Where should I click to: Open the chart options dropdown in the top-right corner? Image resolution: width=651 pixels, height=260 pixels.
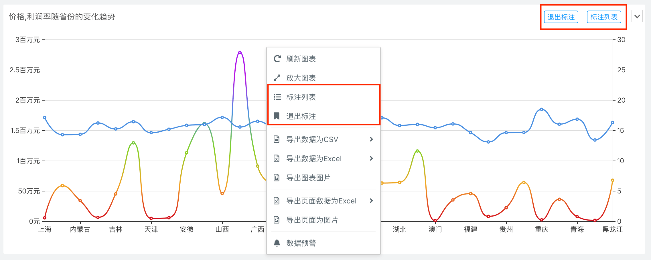pyautogui.click(x=637, y=17)
